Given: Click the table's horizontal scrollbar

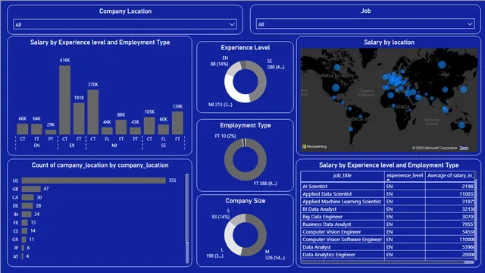Looking at the screenshot, I should point(387,262).
